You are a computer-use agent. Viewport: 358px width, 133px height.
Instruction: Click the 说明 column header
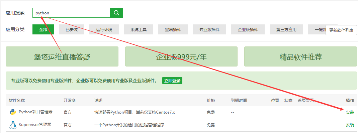pos(98,100)
